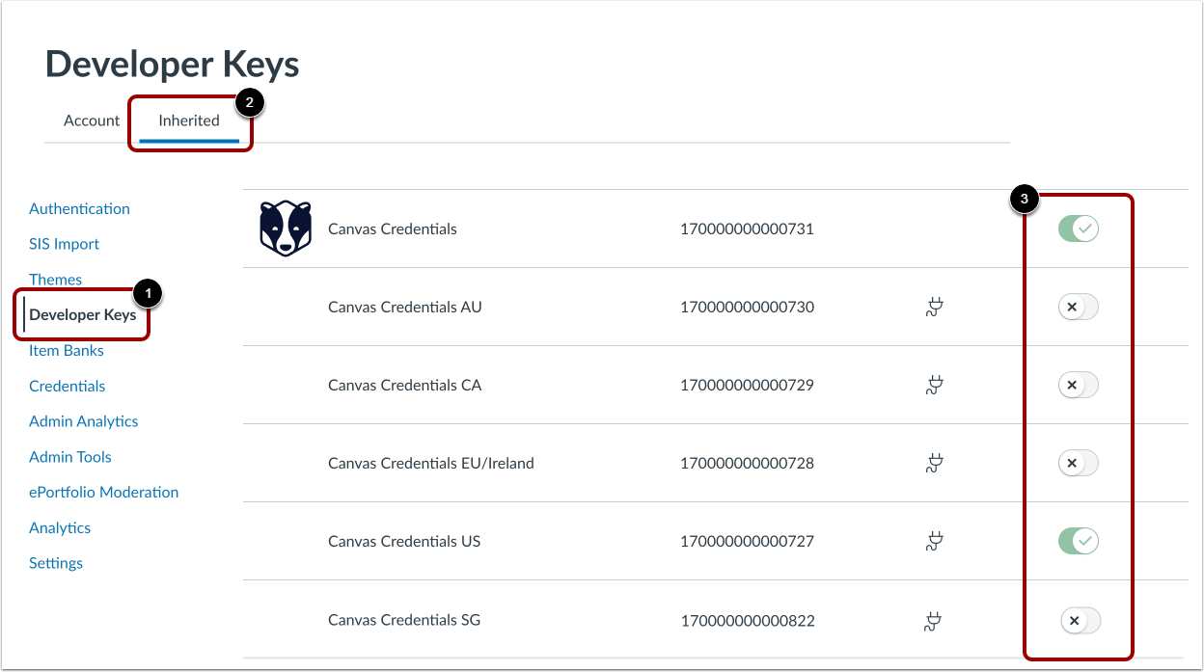Click the Canvas Credentials badger logo icon
The height and width of the screenshot is (672, 1204).
286,228
